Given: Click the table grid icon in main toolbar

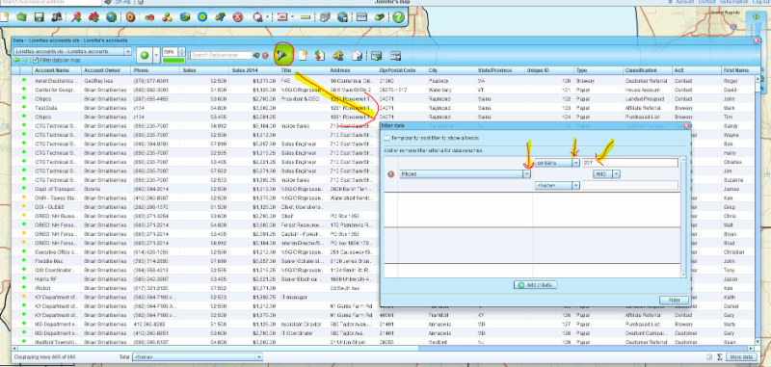Looking at the screenshot, I should coord(361,17).
